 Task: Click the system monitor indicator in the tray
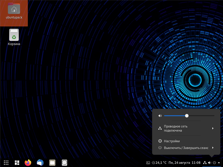[x=148, y=163]
